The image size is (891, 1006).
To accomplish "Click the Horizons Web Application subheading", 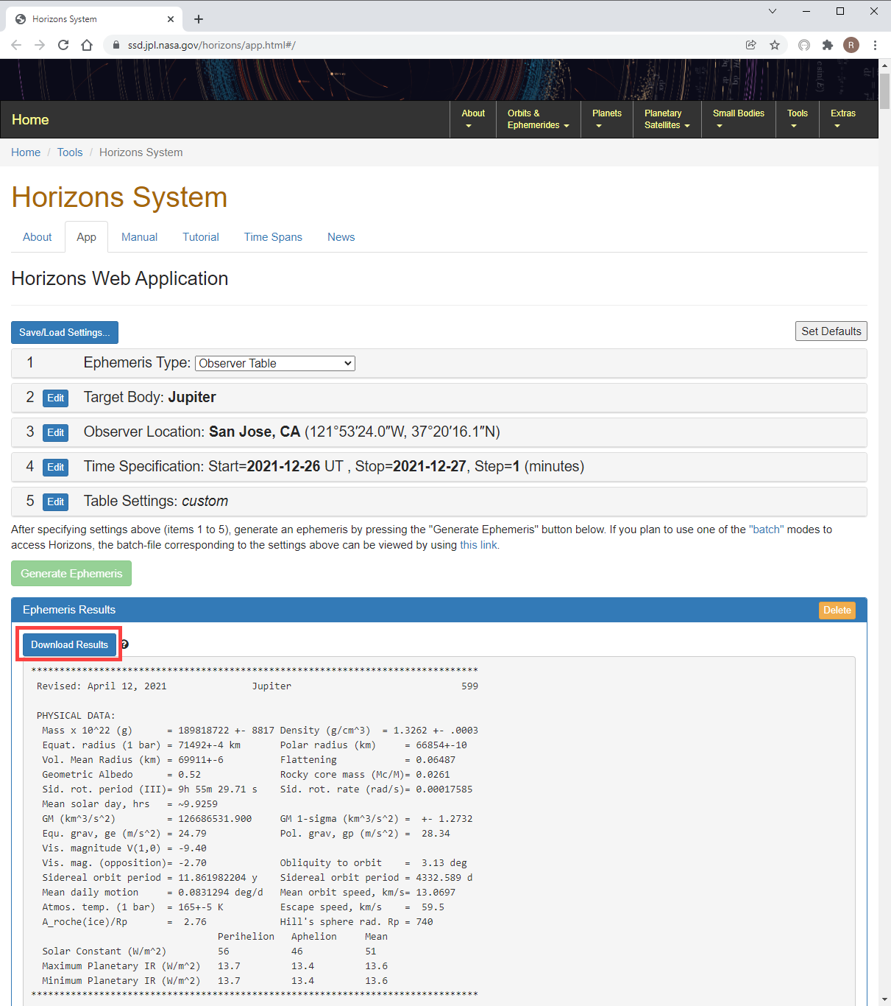I will (120, 278).
